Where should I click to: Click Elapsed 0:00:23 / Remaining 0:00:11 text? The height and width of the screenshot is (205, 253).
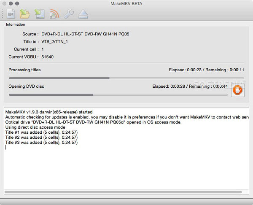coord(206,70)
